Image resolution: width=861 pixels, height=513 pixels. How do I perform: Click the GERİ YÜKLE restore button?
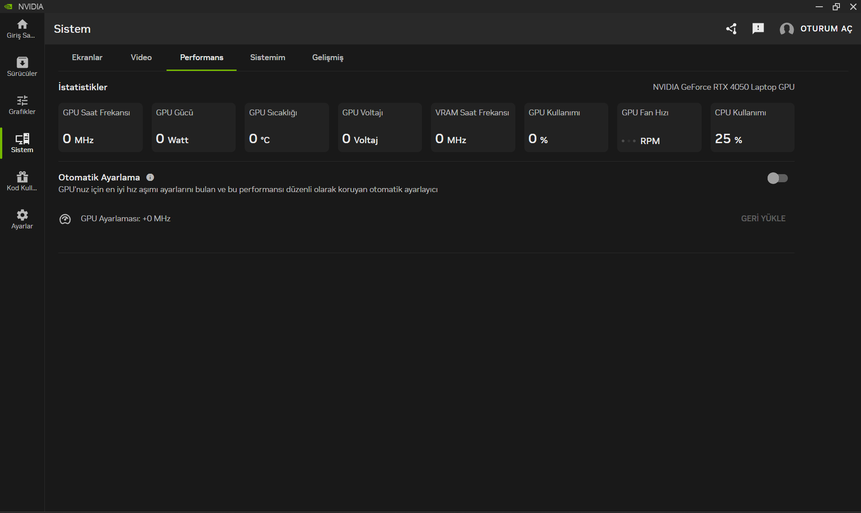pyautogui.click(x=763, y=219)
